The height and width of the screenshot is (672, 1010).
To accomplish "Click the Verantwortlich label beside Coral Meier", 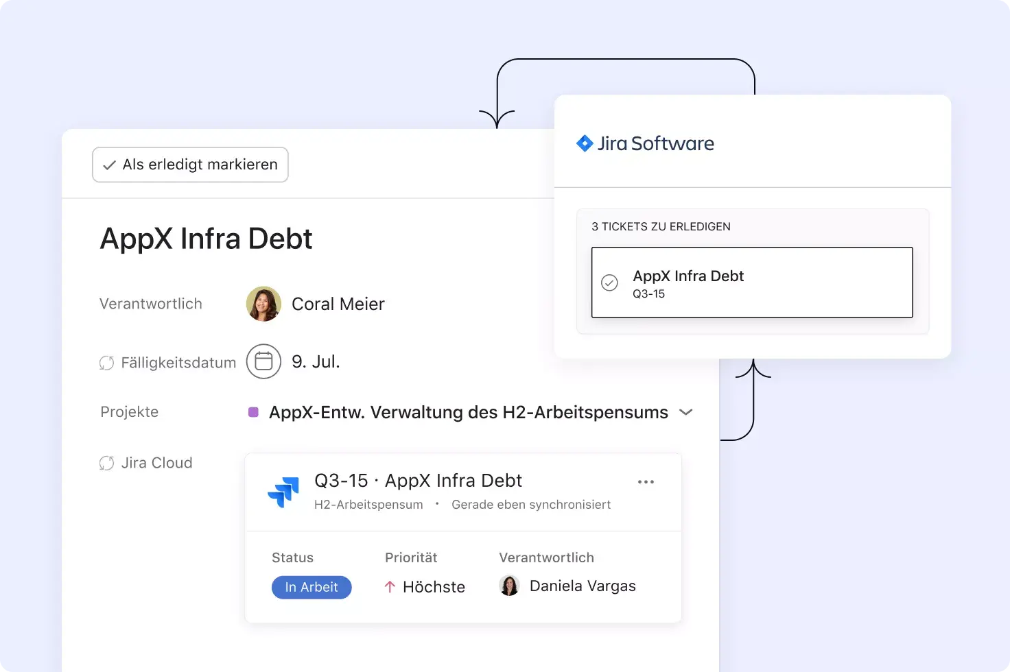I will click(151, 304).
